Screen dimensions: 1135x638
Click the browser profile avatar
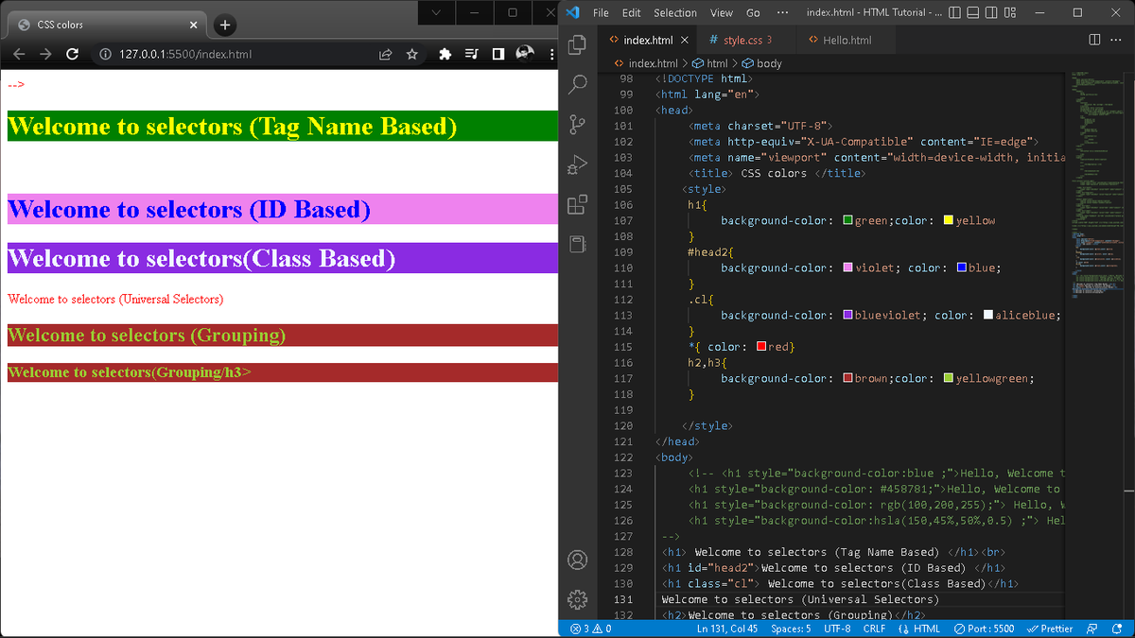click(525, 54)
